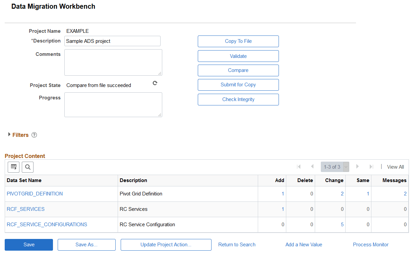Jump to the first page of Project Content
Image resolution: width=415 pixels, height=254 pixels.
(x=299, y=167)
